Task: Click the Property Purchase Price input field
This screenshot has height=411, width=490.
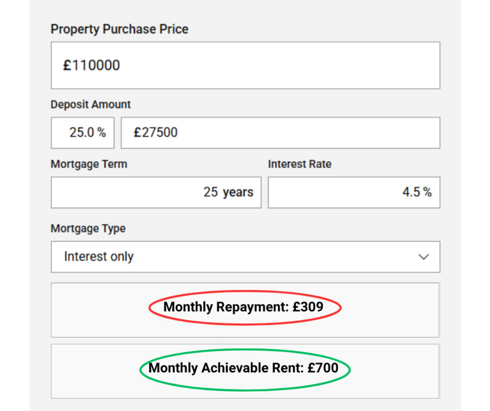Action: pos(245,65)
